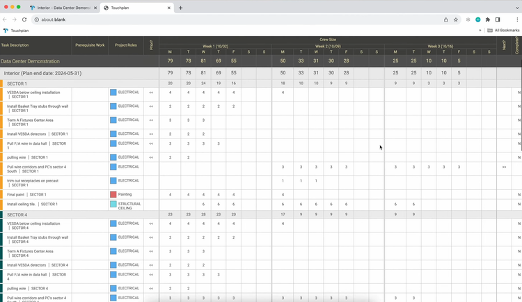Select the SECTOR 4 group row
Screen dimensions: 522x302
click(x=261, y=215)
